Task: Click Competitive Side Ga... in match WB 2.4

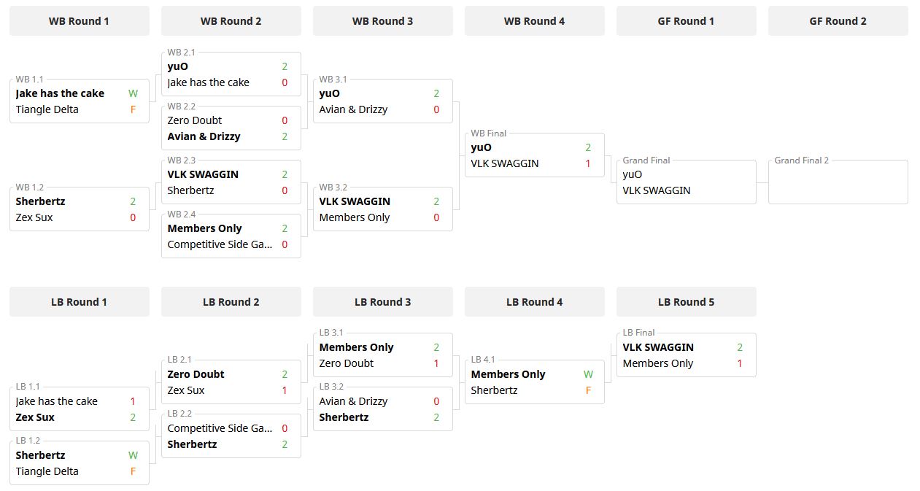Action: pos(220,244)
